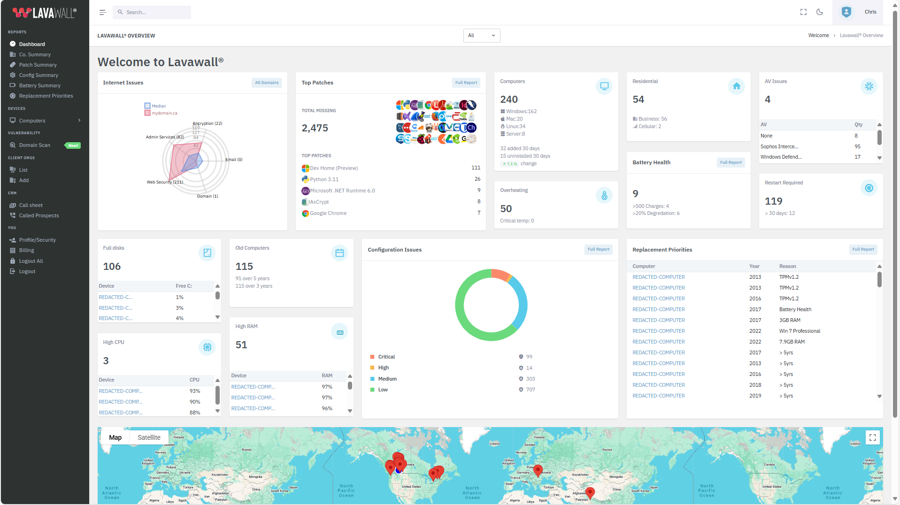Switch to the Satellite map view

149,437
